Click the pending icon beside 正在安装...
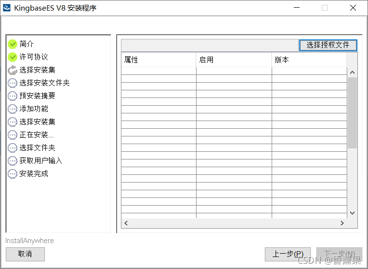368x269 pixels. coord(13,135)
